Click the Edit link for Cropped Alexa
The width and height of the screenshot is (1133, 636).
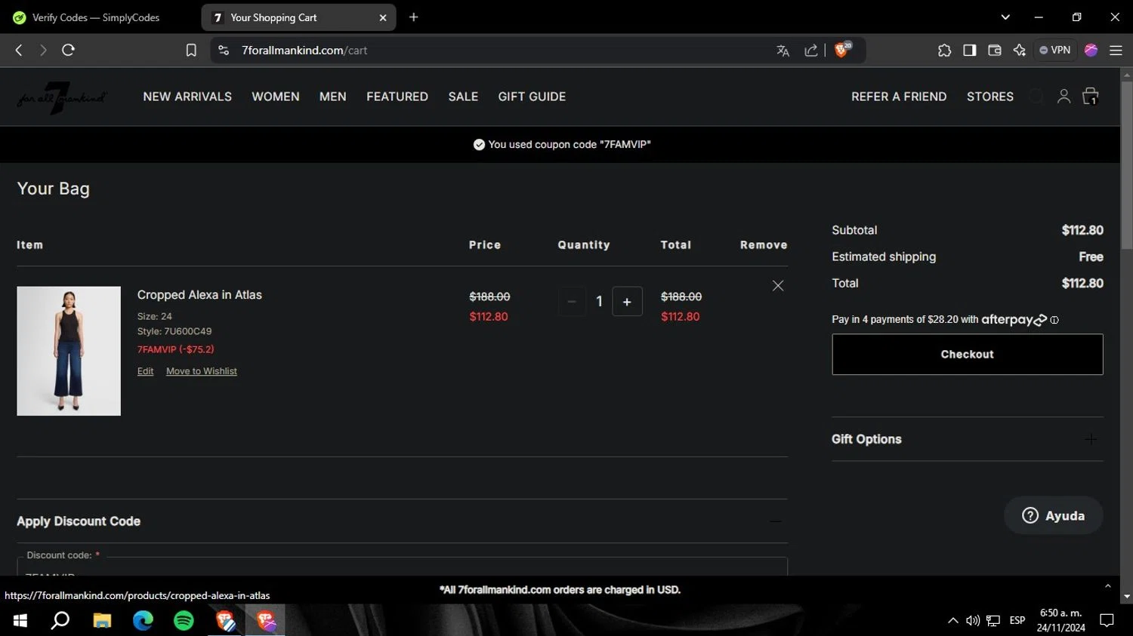tap(145, 371)
